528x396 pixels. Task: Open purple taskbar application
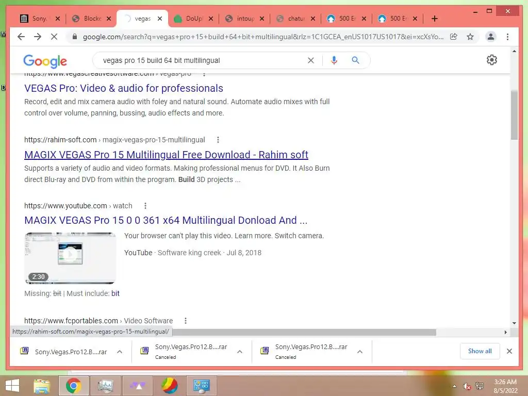[138, 386]
